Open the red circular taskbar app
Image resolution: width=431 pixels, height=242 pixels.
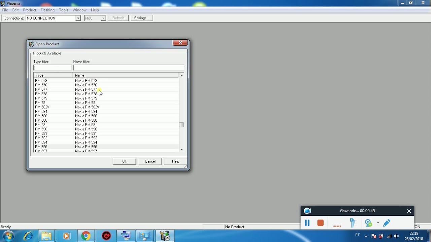coord(106,236)
